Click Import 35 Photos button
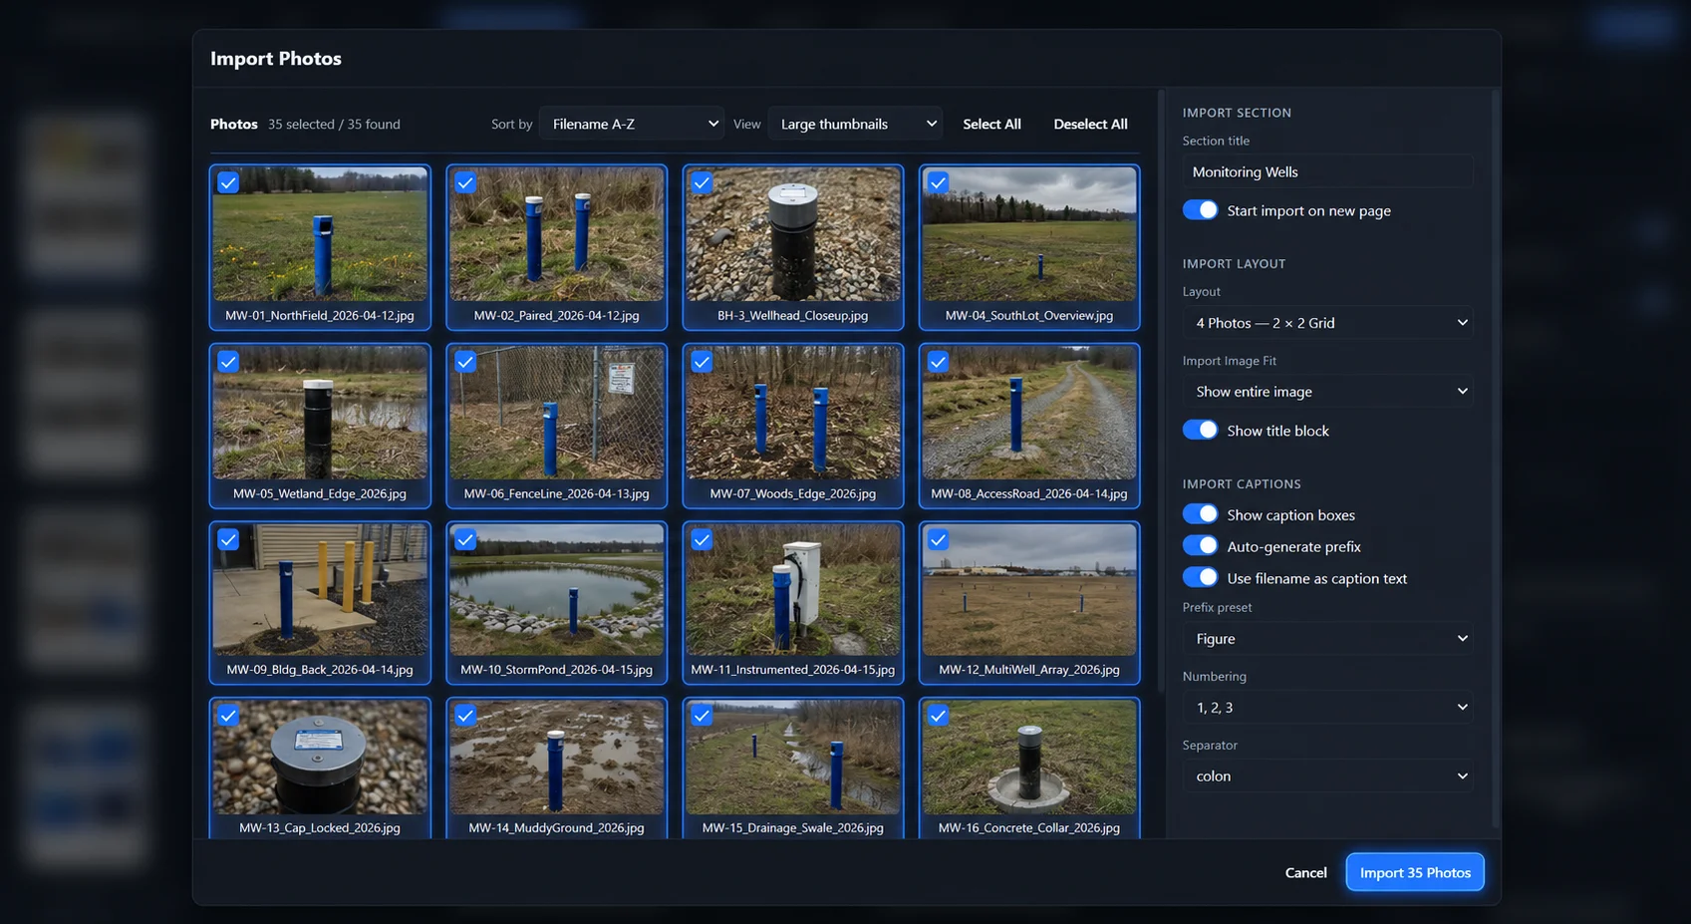Image resolution: width=1691 pixels, height=924 pixels. tap(1415, 872)
